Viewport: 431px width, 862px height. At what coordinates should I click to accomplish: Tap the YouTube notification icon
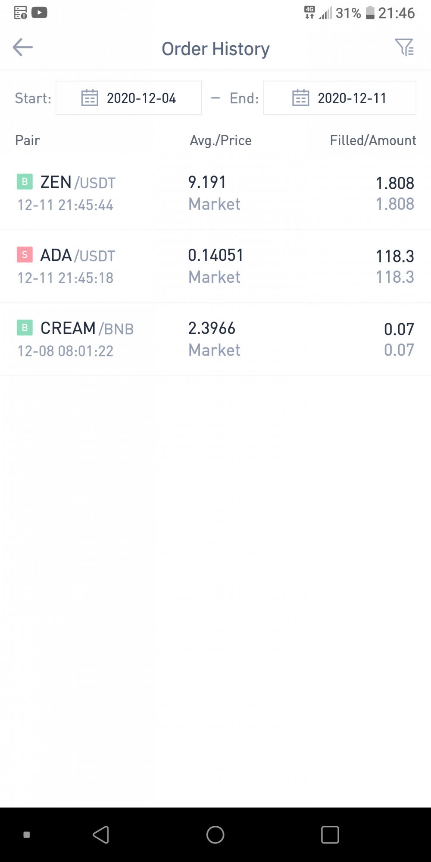pyautogui.click(x=39, y=12)
